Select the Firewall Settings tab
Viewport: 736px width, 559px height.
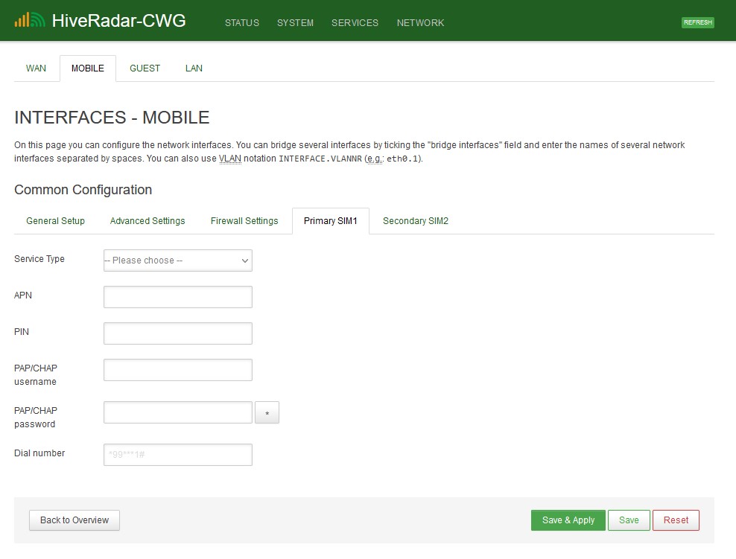244,221
